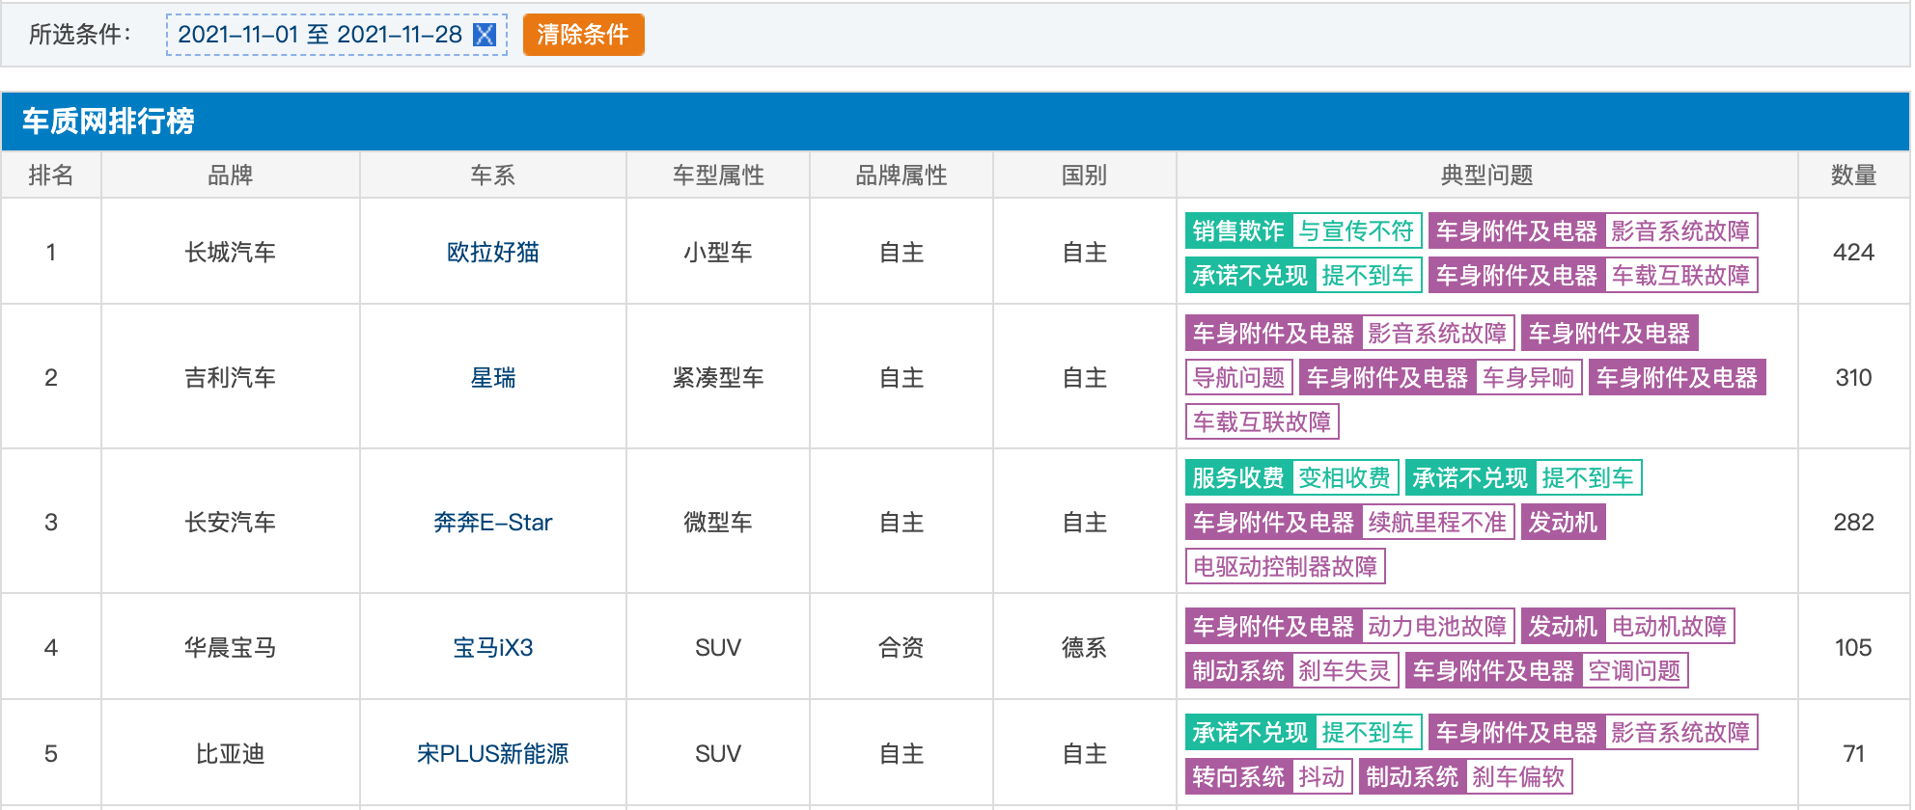Screen dimensions: 1915x810
Task: Click 影音系统故障 tag in the 宋PLUS新能源 row
Action: pos(1680,733)
